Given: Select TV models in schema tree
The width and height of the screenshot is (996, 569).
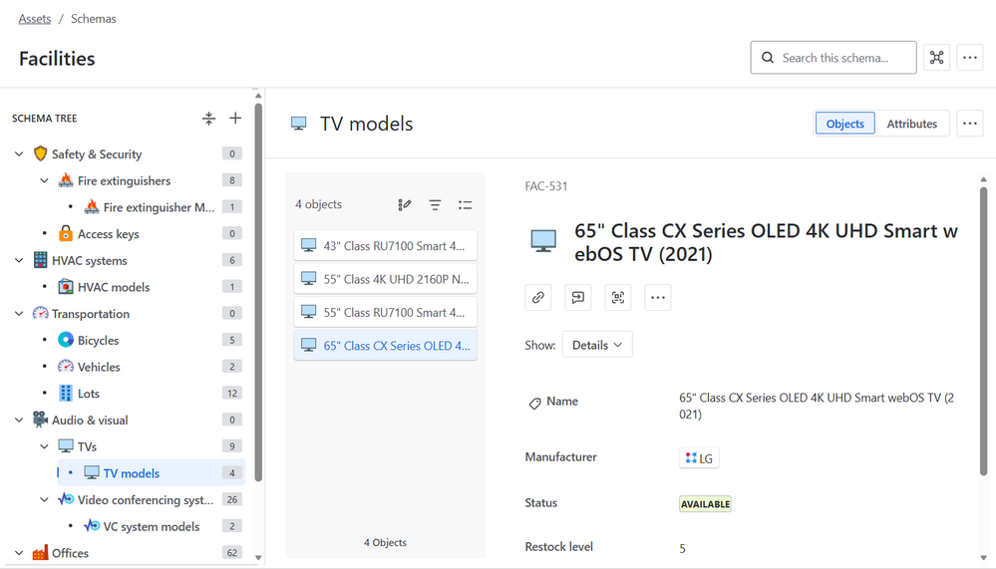Looking at the screenshot, I should [152, 473].
